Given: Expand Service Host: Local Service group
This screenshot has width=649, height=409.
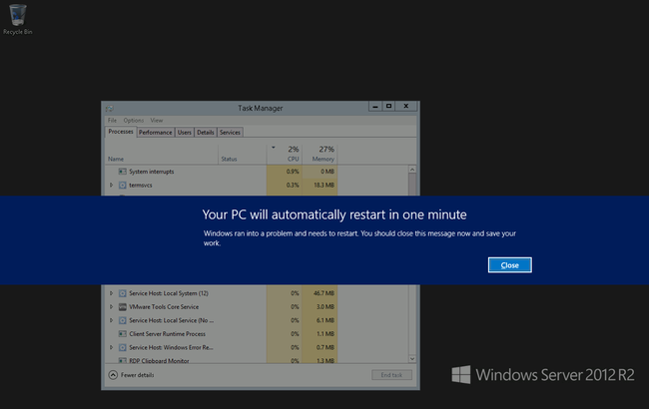Looking at the screenshot, I should (x=112, y=320).
